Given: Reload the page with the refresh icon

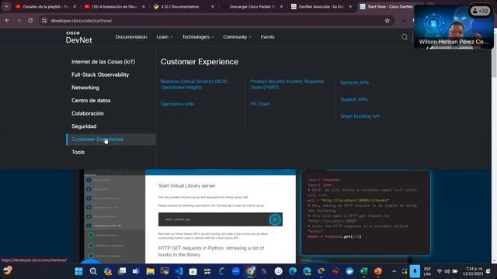Looking at the screenshot, I should tap(30, 21).
